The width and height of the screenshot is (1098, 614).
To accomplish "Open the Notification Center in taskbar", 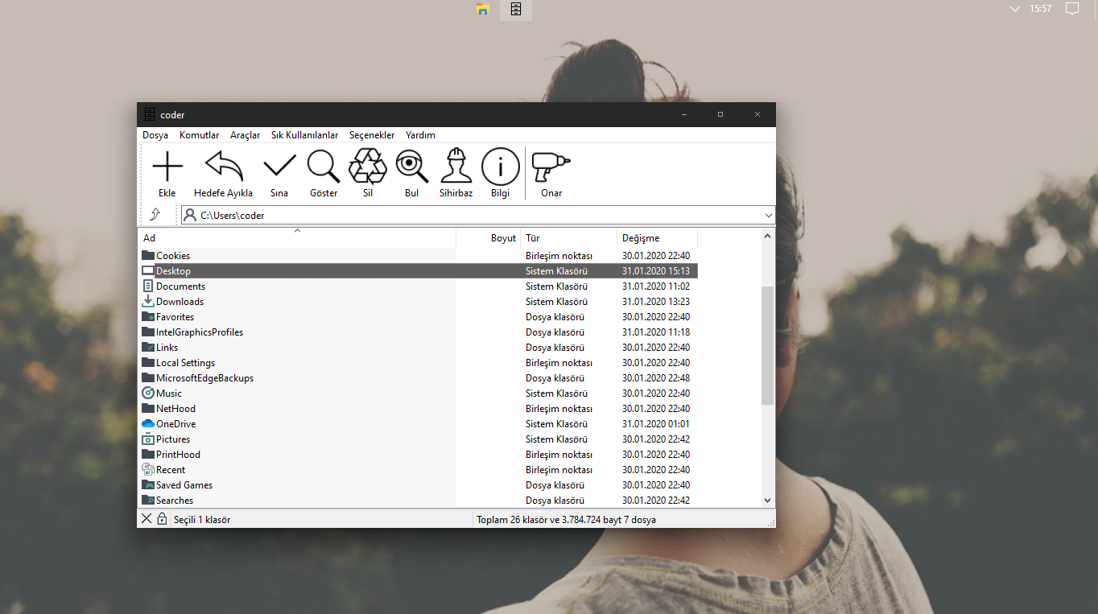I will (1071, 9).
